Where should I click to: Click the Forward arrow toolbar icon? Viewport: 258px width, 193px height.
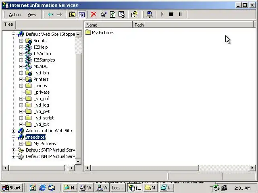(60, 14)
